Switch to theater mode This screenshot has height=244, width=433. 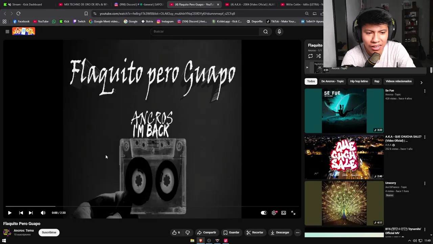tap(283, 213)
